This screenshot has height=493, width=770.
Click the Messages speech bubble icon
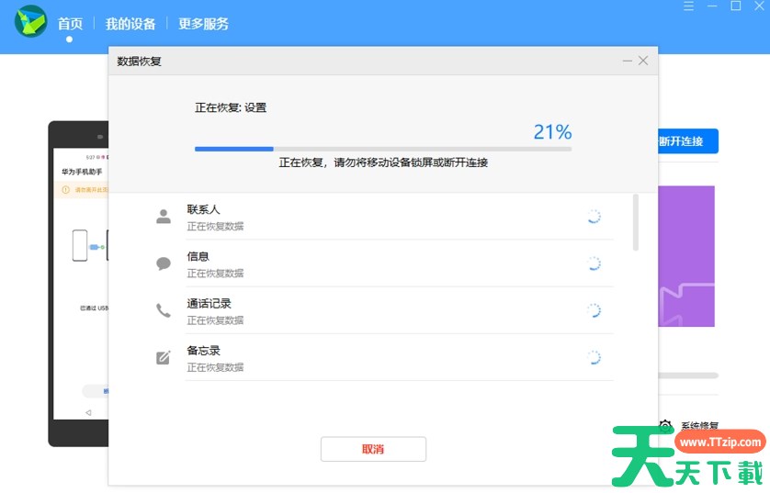coord(164,264)
